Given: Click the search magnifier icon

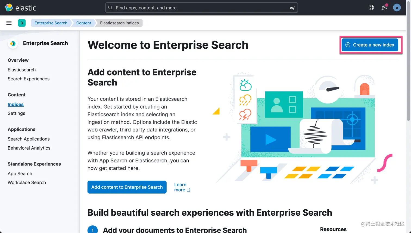Looking at the screenshot, I should pyautogui.click(x=110, y=8).
